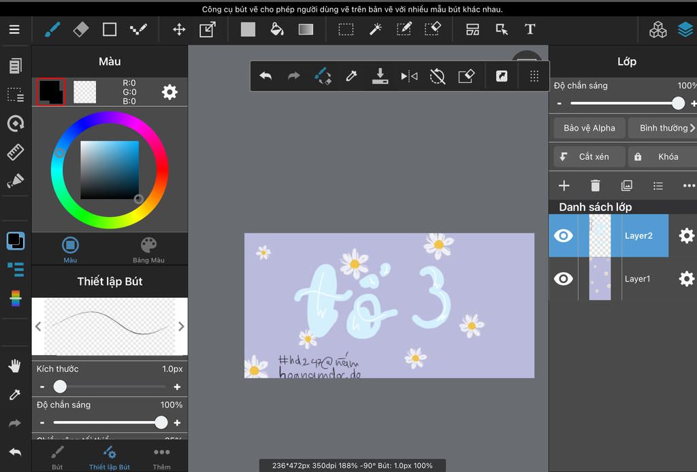The image size is (697, 472).
Task: Select the rectangle Shape tool
Action: coord(110,29)
